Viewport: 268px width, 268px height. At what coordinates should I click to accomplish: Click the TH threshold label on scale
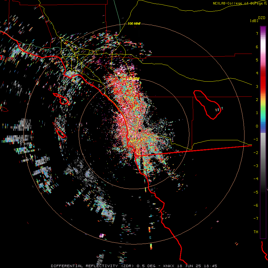[x=256, y=232]
